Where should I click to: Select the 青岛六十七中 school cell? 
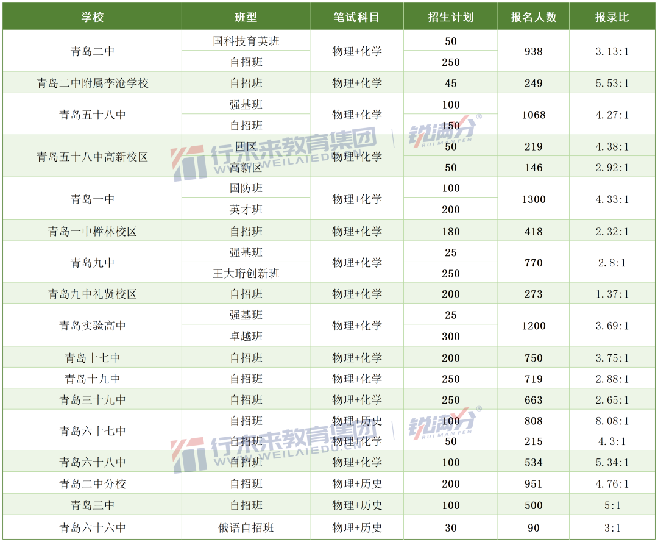point(93,431)
